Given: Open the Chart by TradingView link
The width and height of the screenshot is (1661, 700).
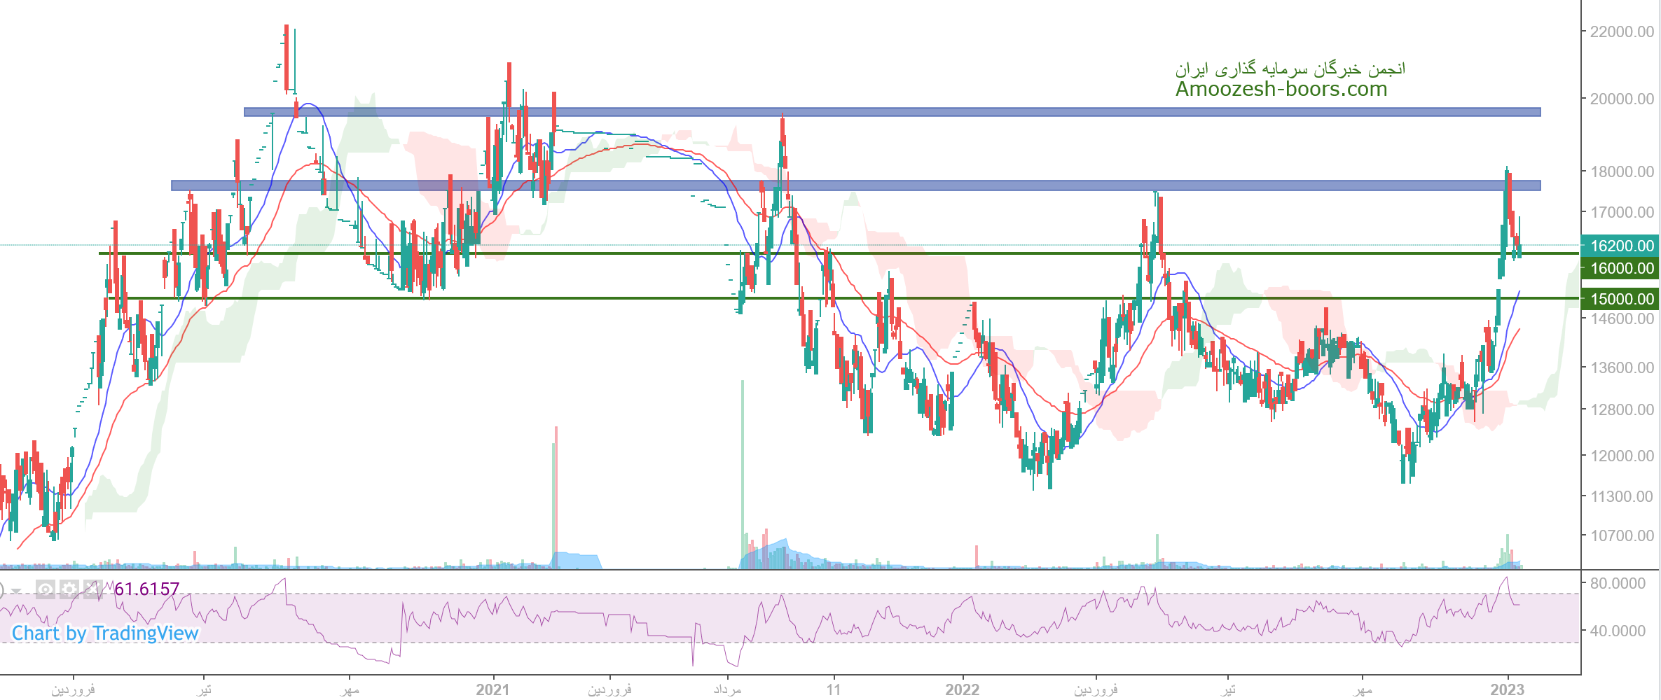Looking at the screenshot, I should pos(105,633).
